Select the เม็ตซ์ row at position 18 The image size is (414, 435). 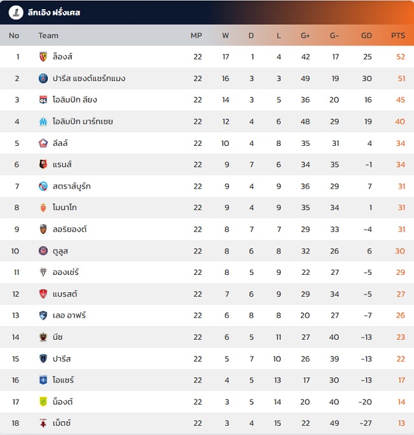point(207,423)
